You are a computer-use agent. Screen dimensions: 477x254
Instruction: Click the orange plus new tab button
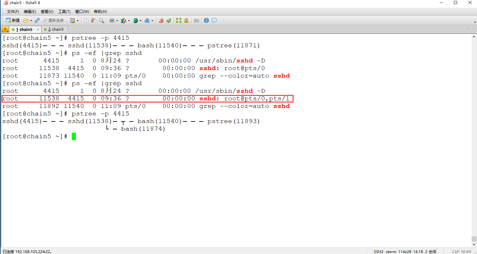click(5, 29)
